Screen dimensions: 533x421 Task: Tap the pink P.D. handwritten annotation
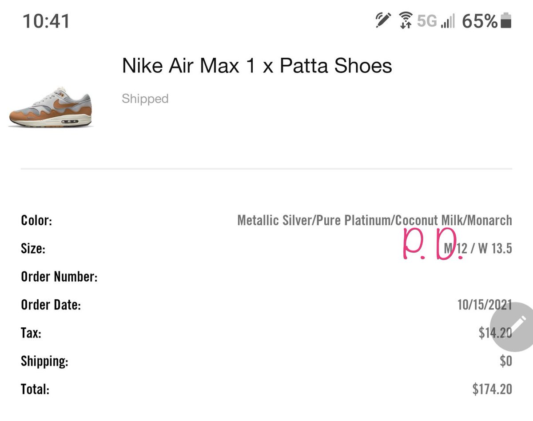(432, 246)
